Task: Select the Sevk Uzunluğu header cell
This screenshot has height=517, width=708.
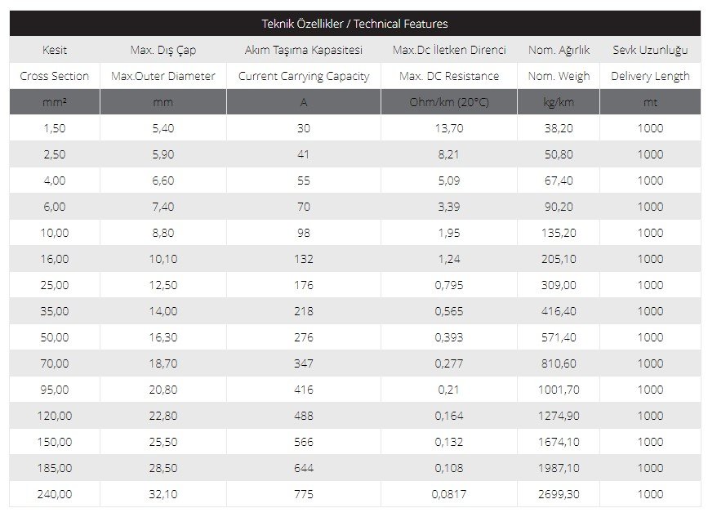Action: click(650, 50)
